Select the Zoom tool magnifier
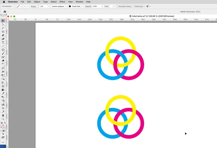217x148 pixels. coord(3,119)
